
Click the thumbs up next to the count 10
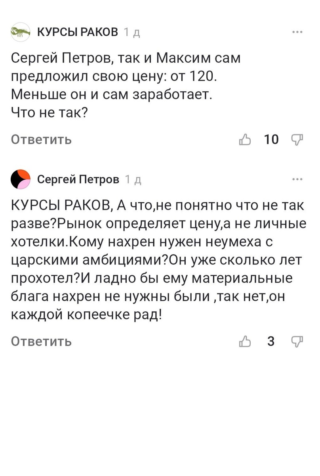246,139
